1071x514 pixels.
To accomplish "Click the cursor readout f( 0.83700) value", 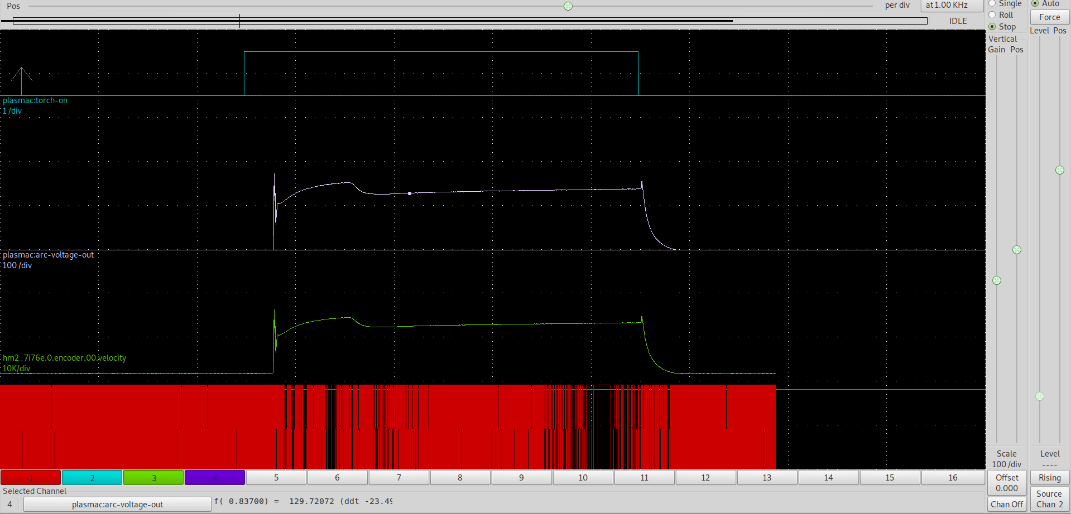I will 303,501.
